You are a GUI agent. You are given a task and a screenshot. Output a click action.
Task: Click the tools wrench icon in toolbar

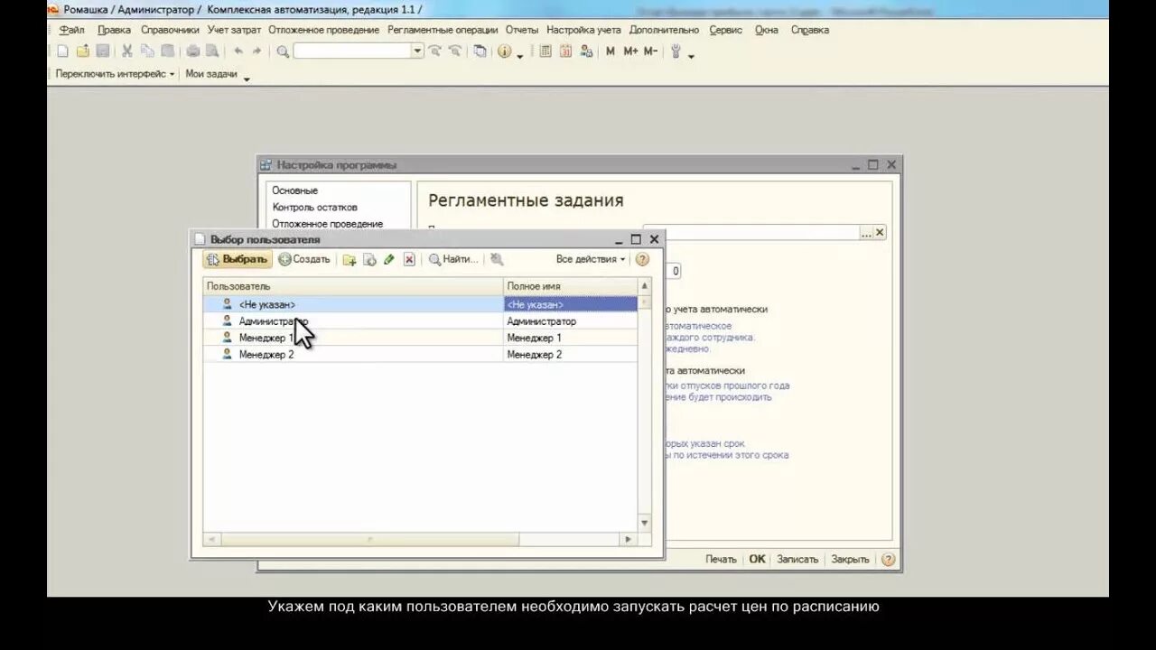(676, 51)
